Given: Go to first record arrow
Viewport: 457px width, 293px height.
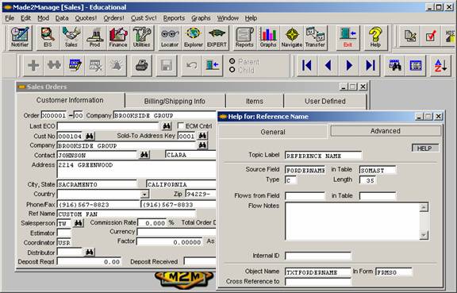Looking at the screenshot, I should 306,65.
